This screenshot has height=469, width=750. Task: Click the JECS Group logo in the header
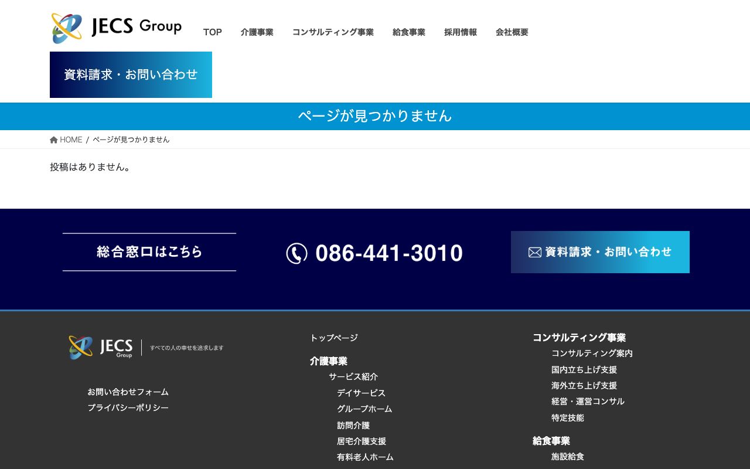[115, 26]
